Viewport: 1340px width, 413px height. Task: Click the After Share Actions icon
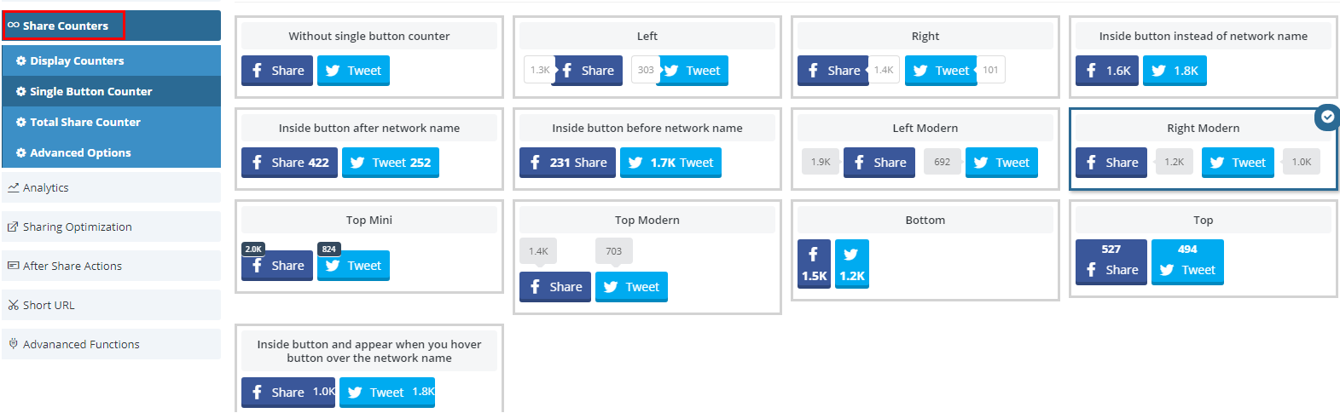(14, 266)
